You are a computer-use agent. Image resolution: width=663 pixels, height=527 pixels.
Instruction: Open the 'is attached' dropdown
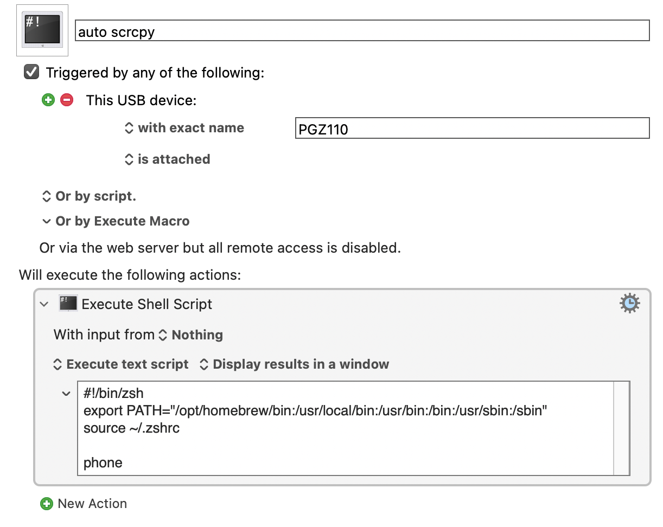pyautogui.click(x=167, y=159)
